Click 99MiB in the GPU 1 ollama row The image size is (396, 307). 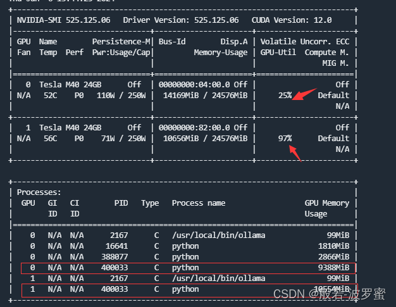coord(338,279)
